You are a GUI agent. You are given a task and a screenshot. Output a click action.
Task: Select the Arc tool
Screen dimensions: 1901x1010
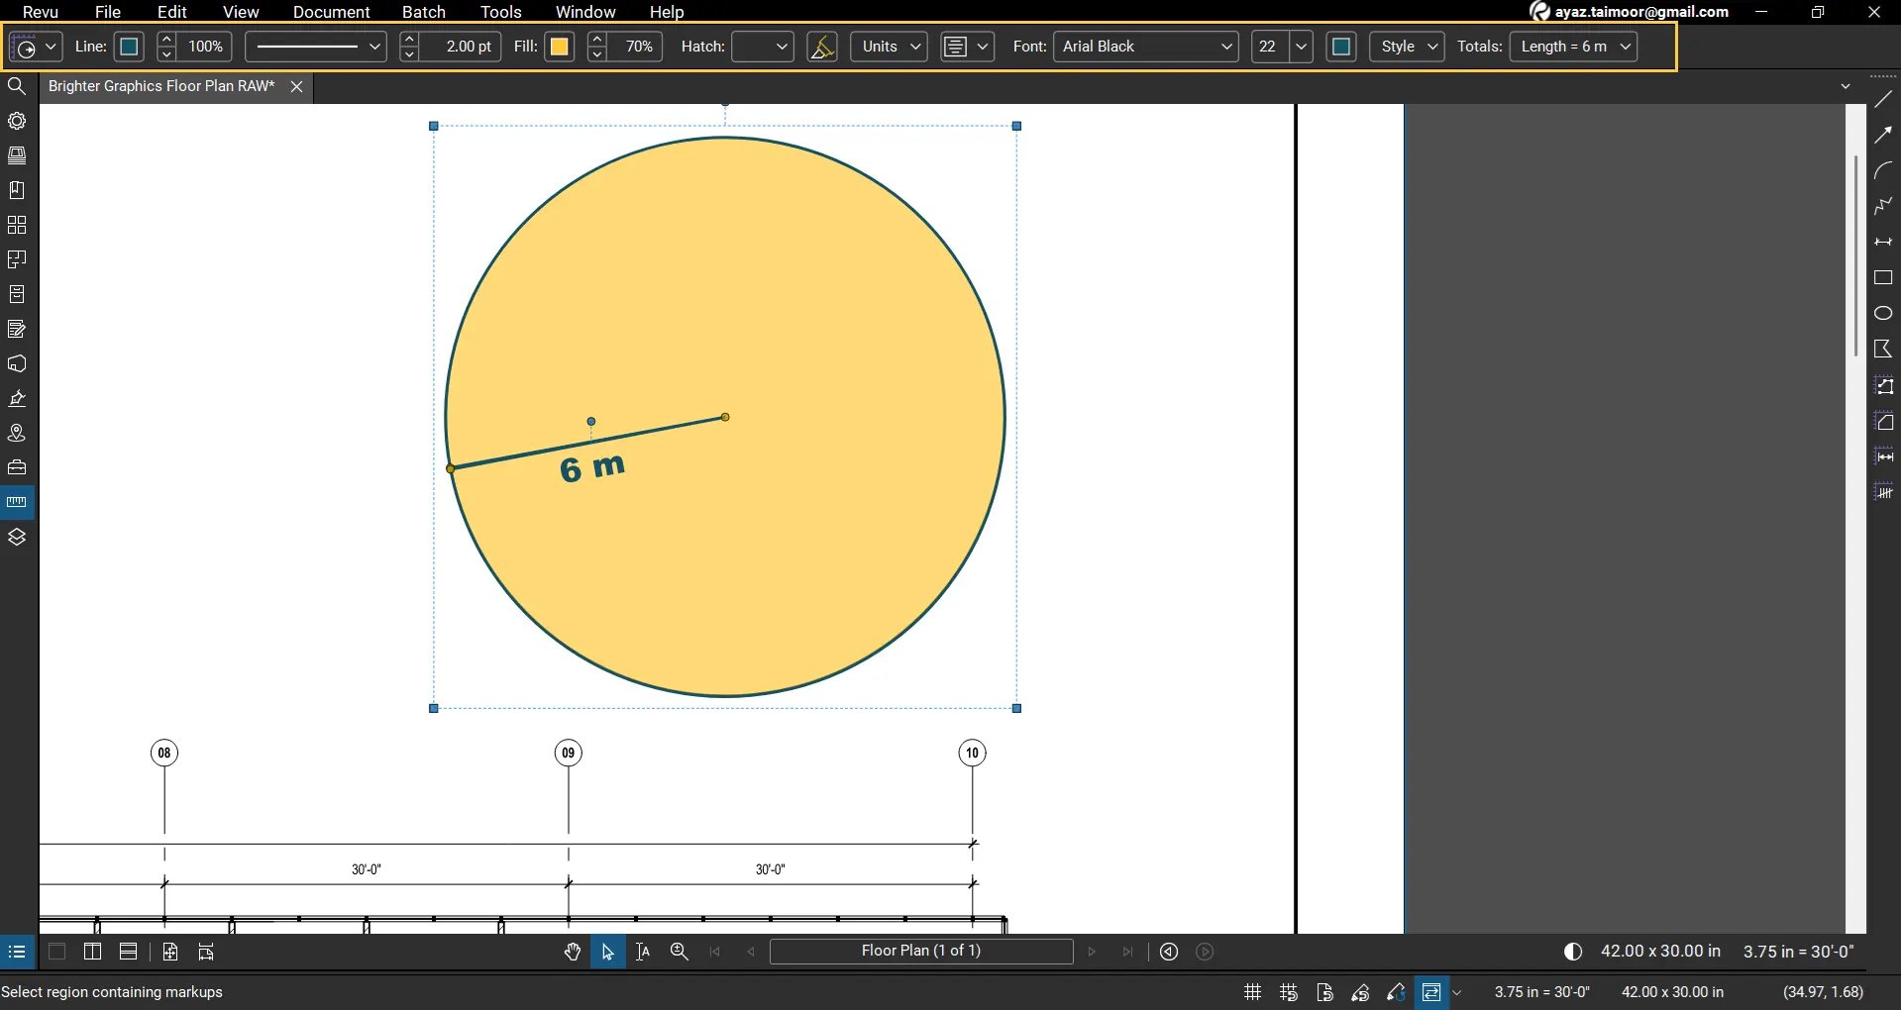pos(1883,169)
